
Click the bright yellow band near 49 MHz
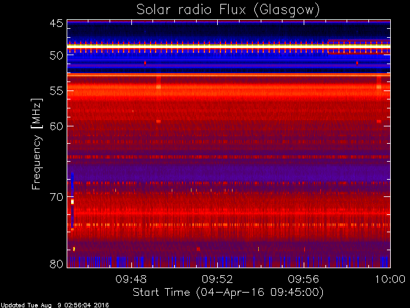tap(229, 46)
